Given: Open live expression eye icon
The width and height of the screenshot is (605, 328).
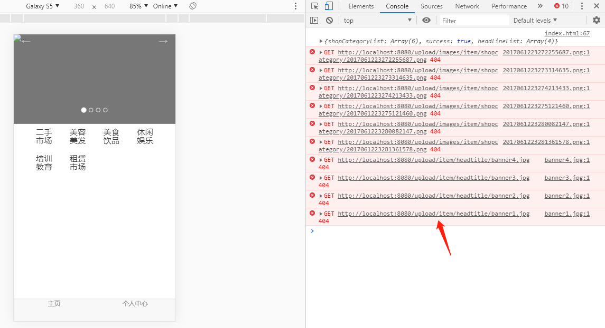Looking at the screenshot, I should point(426,21).
